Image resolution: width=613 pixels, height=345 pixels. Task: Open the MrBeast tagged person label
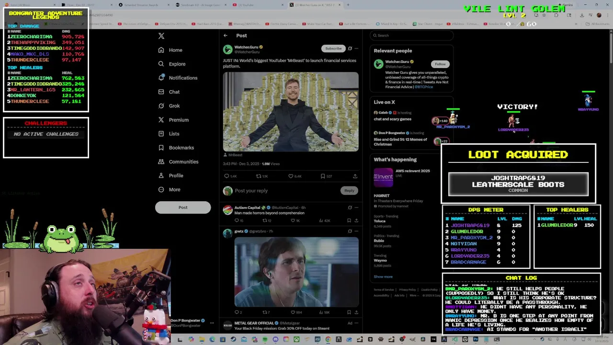coord(233,155)
